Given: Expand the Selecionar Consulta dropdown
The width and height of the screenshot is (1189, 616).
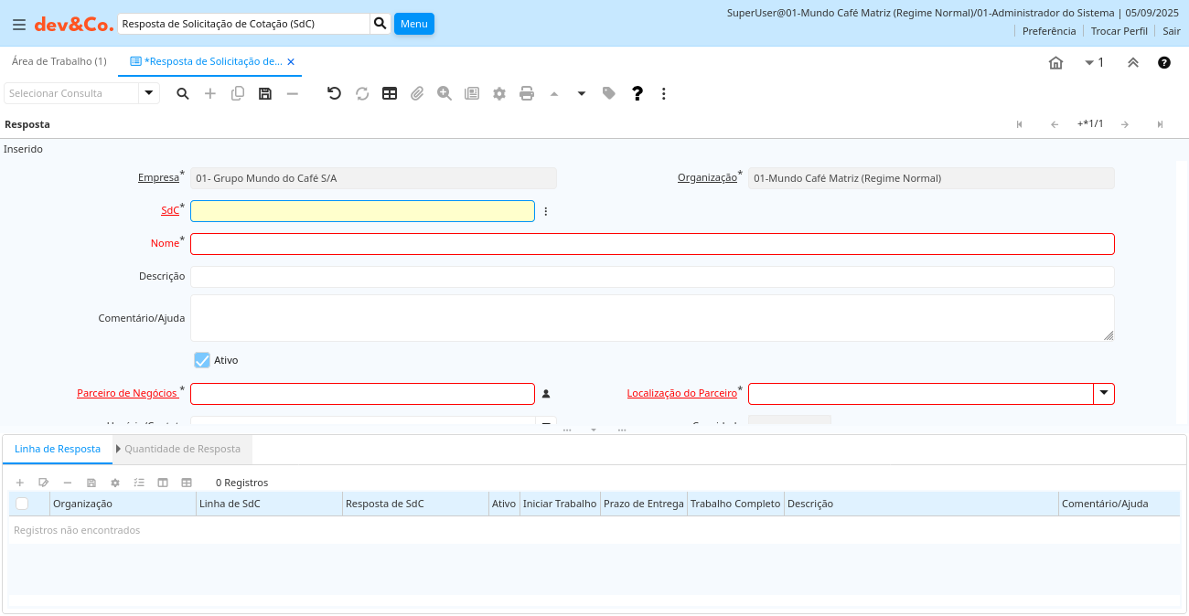Looking at the screenshot, I should (149, 93).
